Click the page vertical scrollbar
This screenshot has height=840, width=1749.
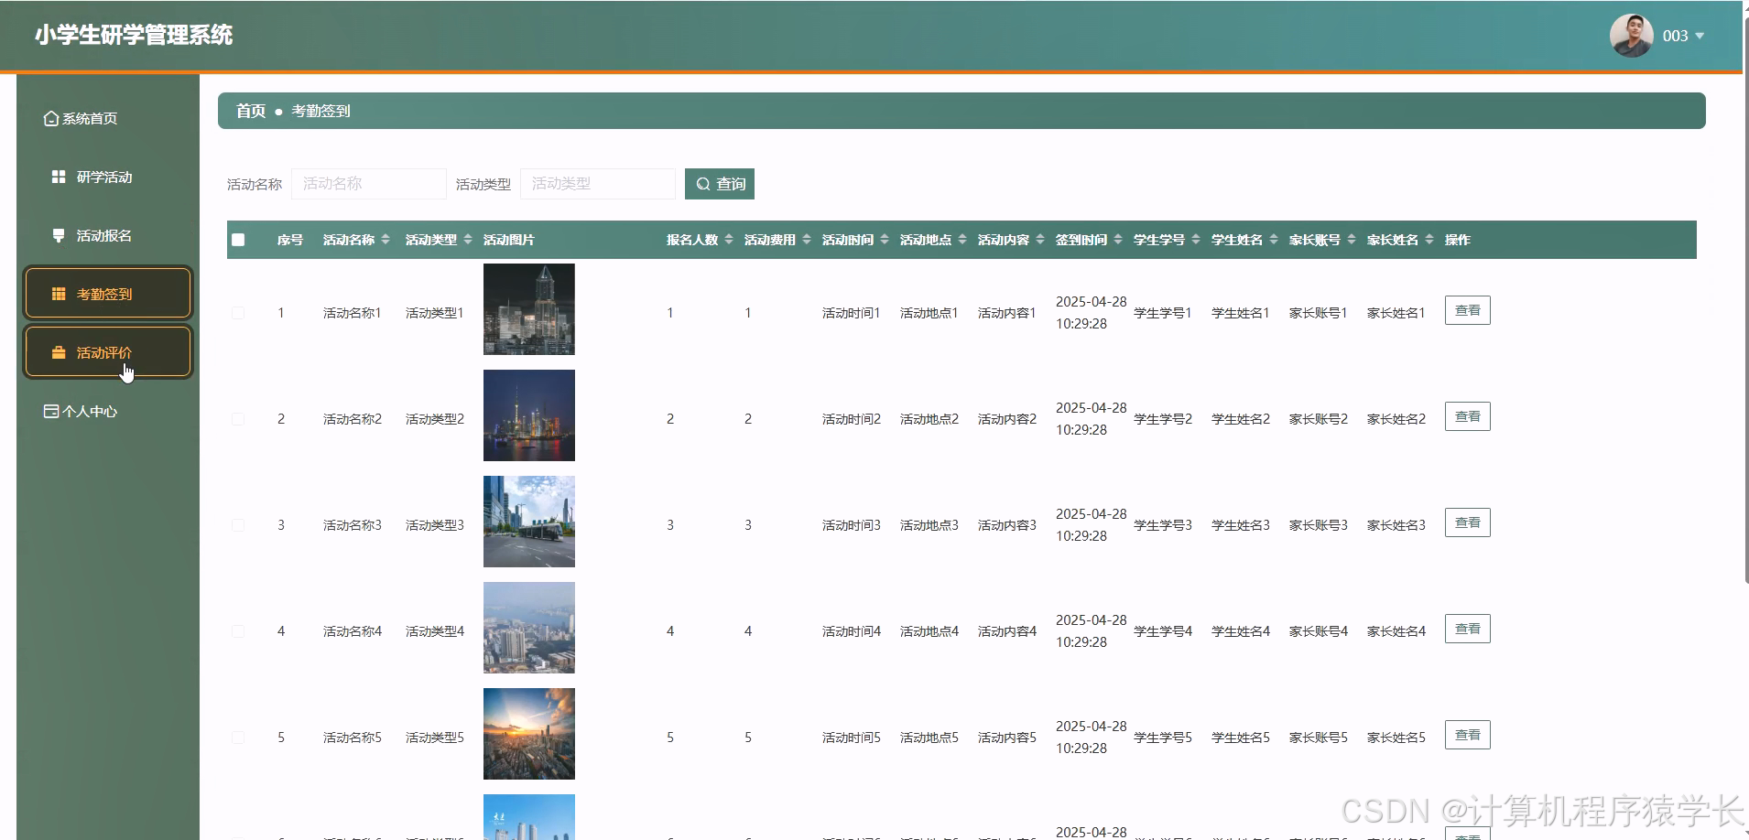[x=1745, y=302]
